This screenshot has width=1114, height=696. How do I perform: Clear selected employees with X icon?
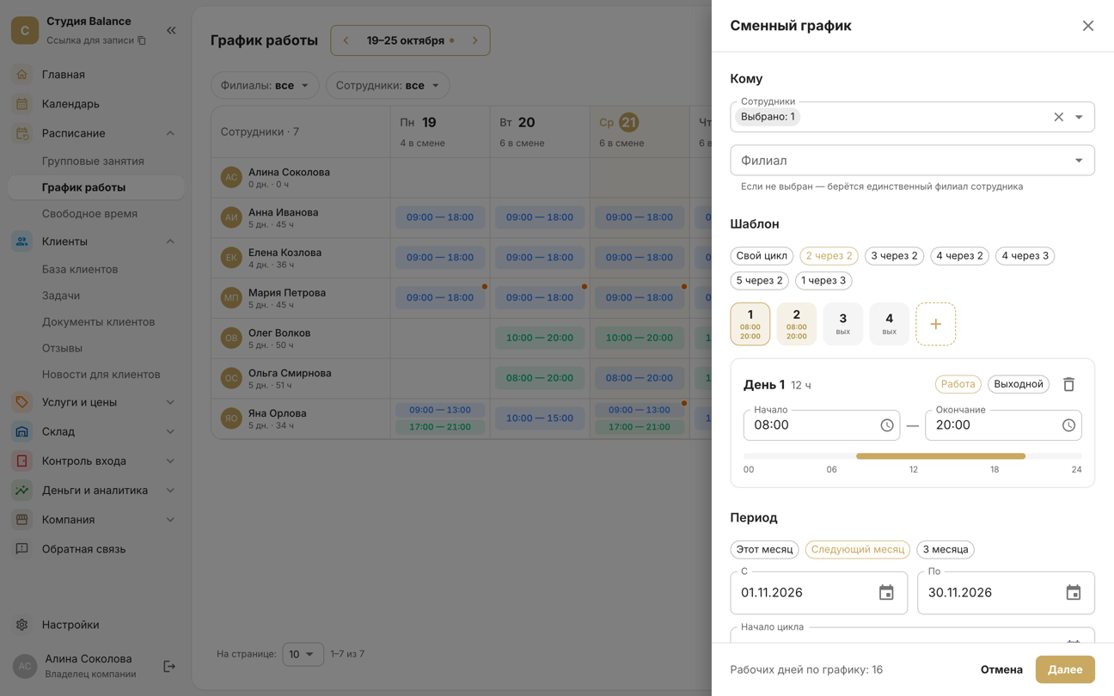(1058, 117)
